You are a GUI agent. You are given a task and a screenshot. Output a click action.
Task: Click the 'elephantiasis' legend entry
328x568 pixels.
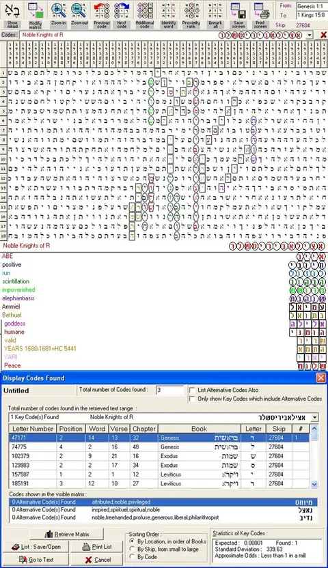tap(18, 298)
